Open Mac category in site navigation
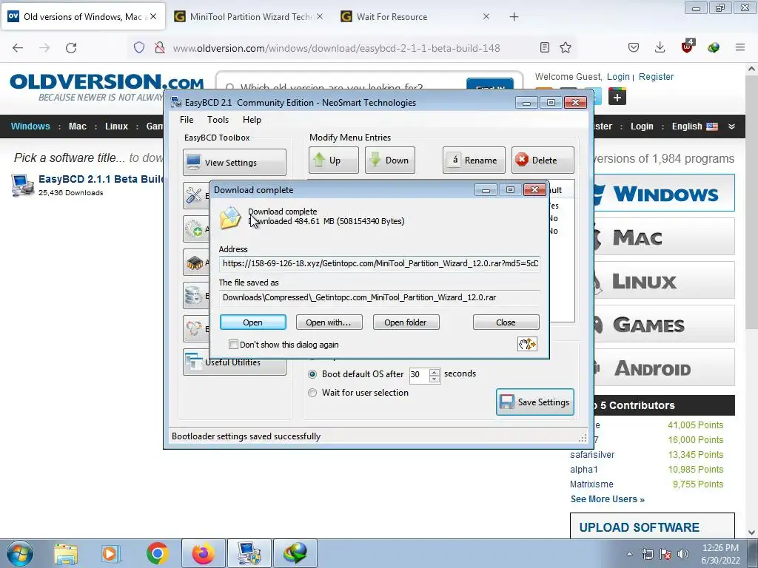Screen dimensions: 758x568 point(77,126)
